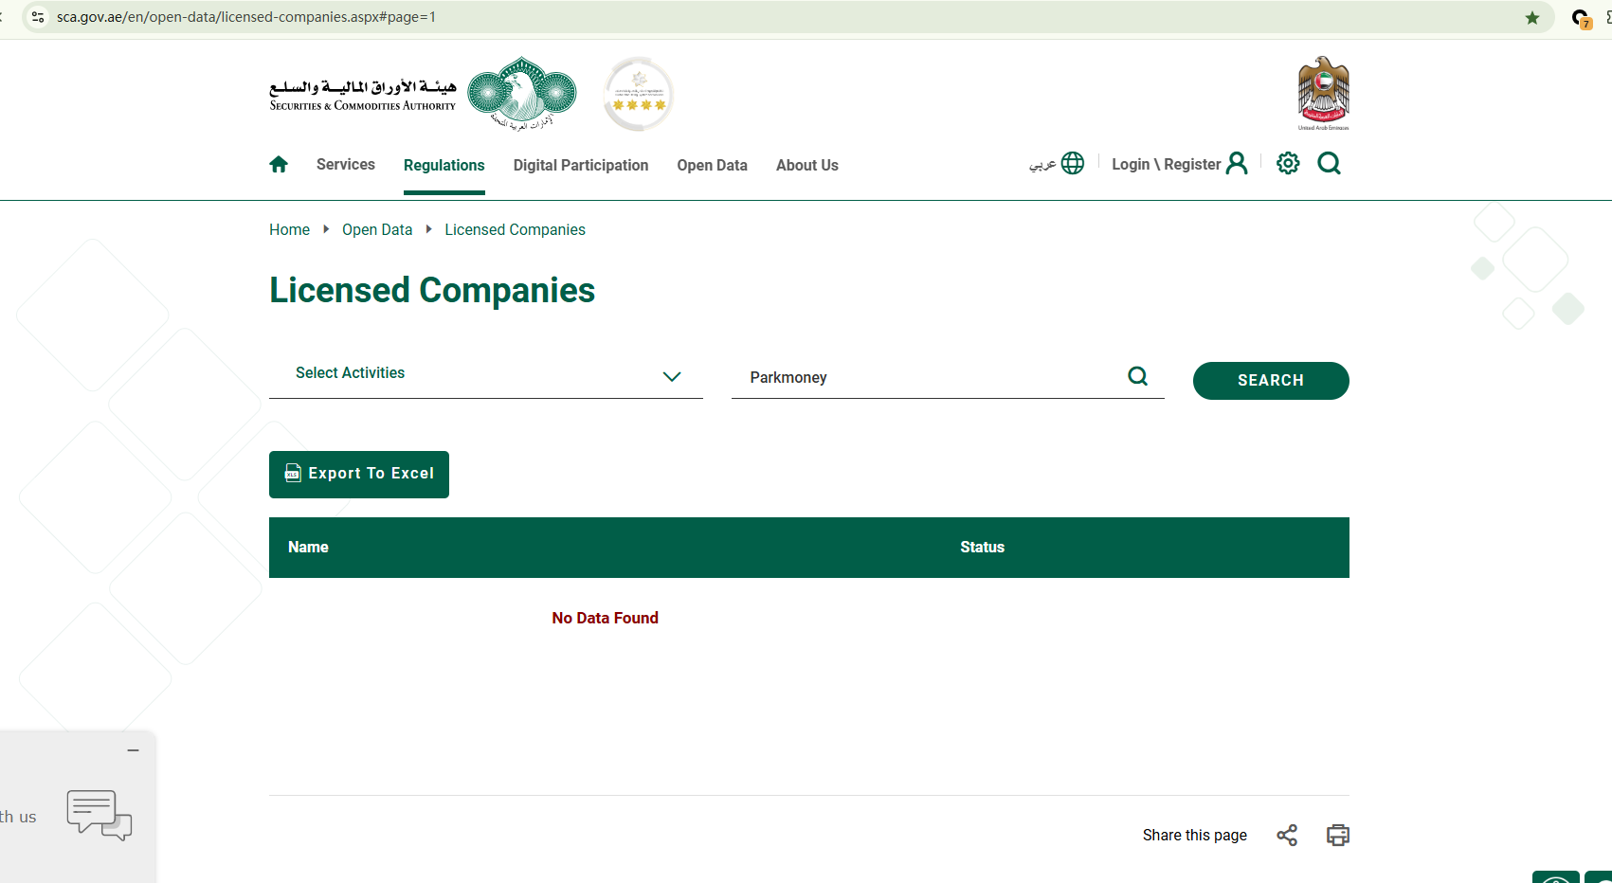1612x883 pixels.
Task: Open the settings gear icon
Action: tap(1288, 164)
